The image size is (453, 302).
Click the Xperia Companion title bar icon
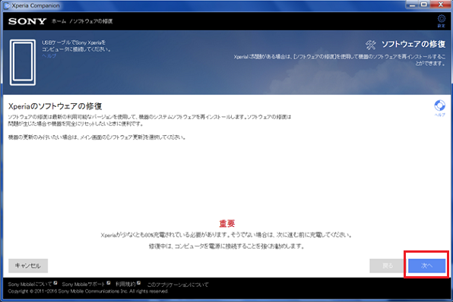click(x=7, y=5)
